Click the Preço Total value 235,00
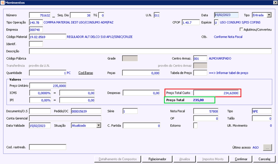 (x=198, y=100)
